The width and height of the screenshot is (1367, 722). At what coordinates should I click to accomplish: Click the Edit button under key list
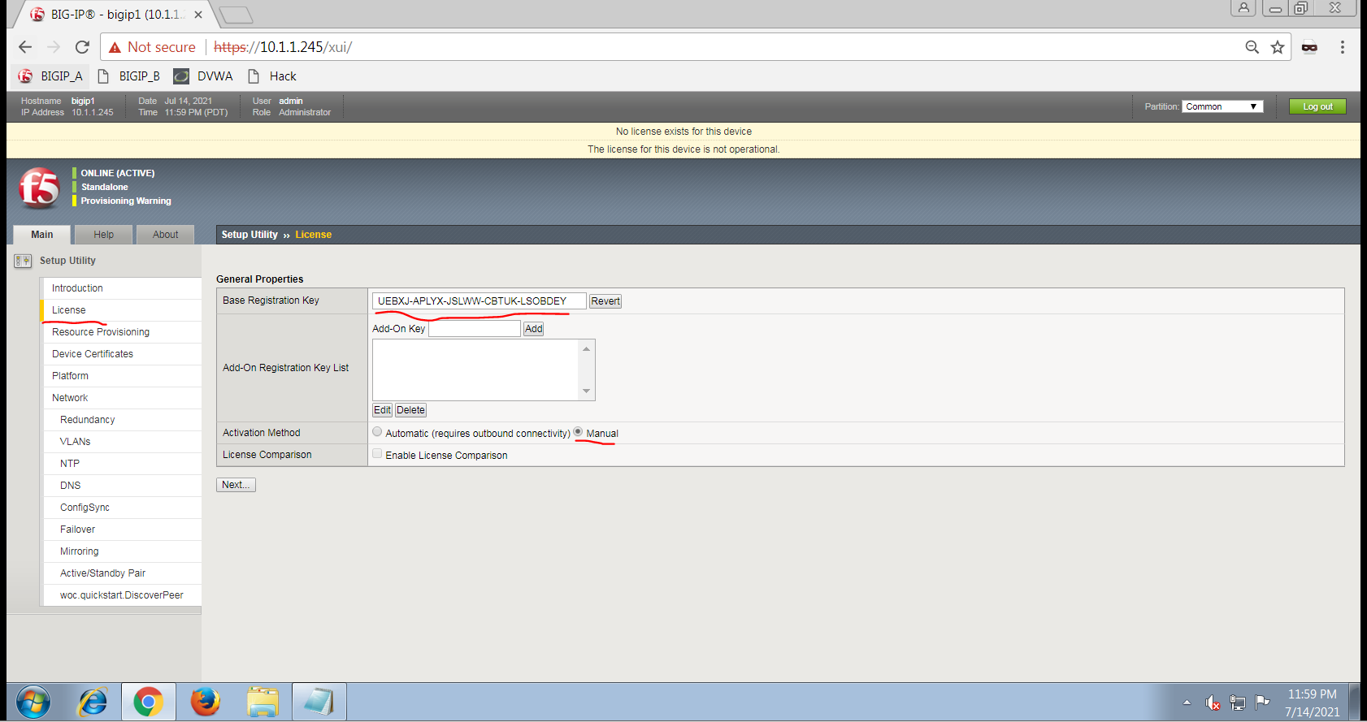coord(382,410)
